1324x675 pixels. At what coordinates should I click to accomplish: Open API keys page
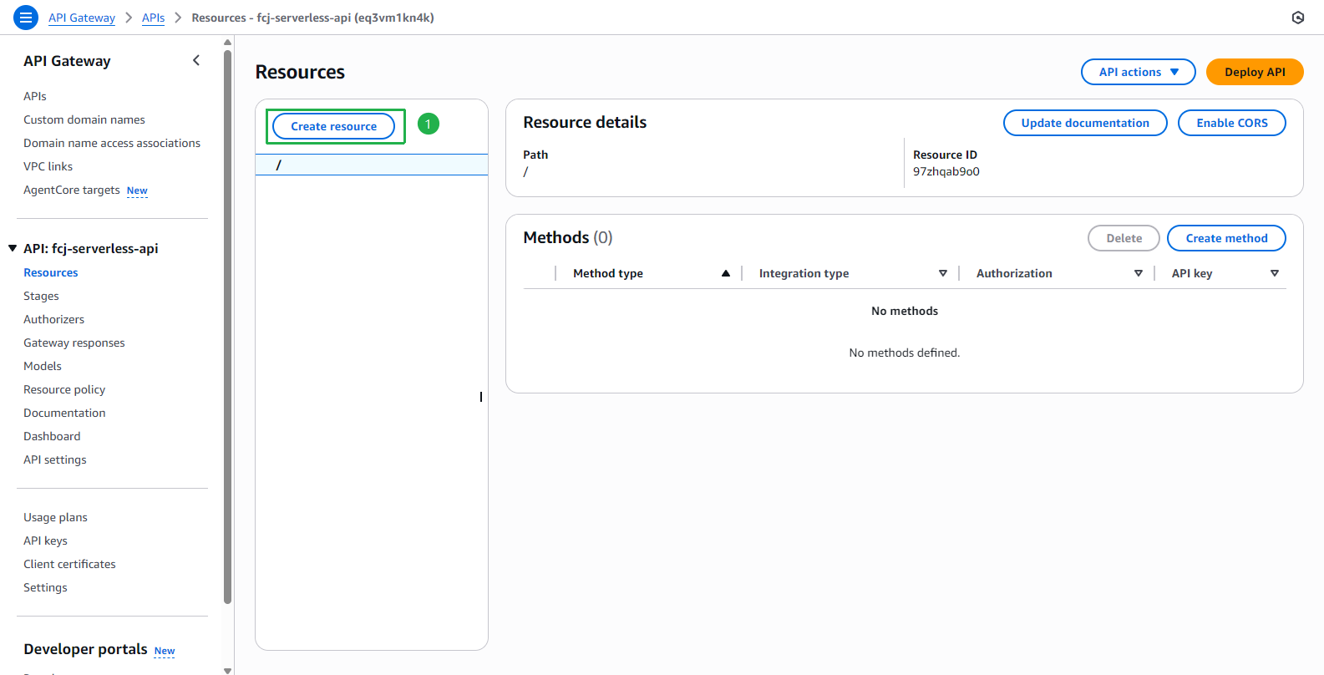pos(46,541)
